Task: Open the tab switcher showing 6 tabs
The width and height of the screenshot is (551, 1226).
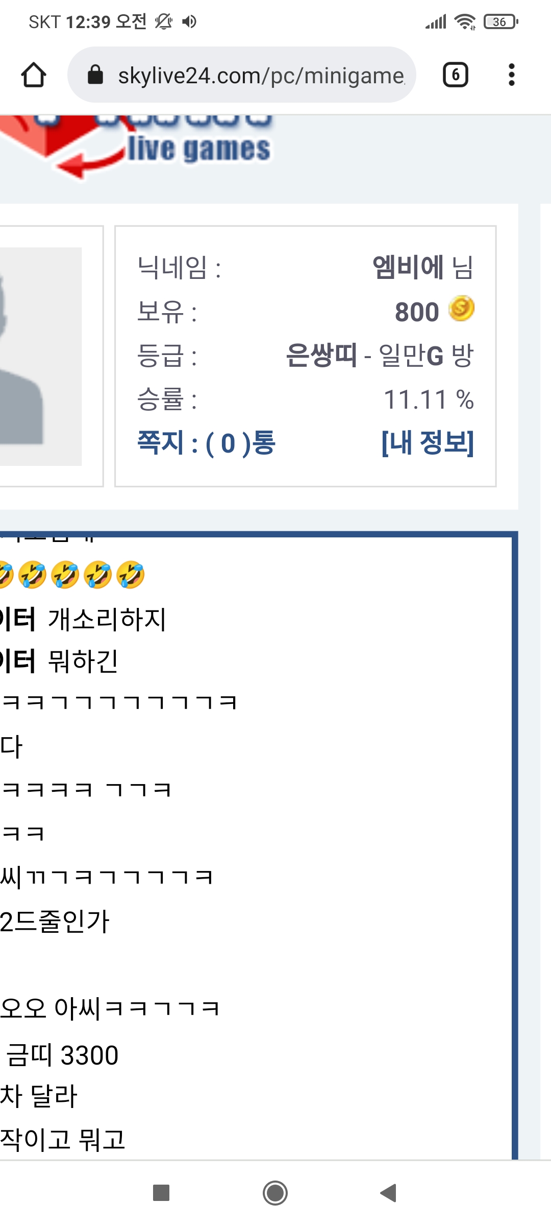Action: pyautogui.click(x=455, y=75)
